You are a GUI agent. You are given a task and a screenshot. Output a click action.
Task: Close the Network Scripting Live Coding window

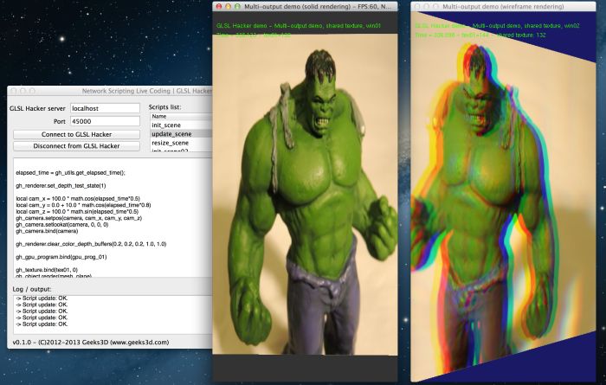point(14,91)
